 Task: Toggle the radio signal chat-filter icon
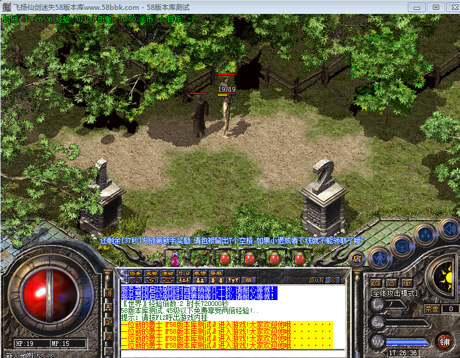click(108, 351)
